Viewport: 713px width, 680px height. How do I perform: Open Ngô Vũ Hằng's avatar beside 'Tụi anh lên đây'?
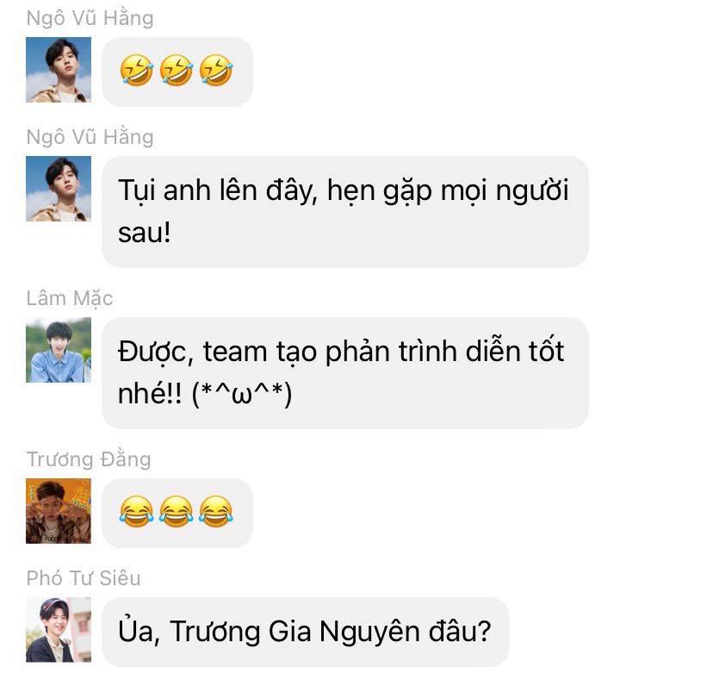click(59, 189)
